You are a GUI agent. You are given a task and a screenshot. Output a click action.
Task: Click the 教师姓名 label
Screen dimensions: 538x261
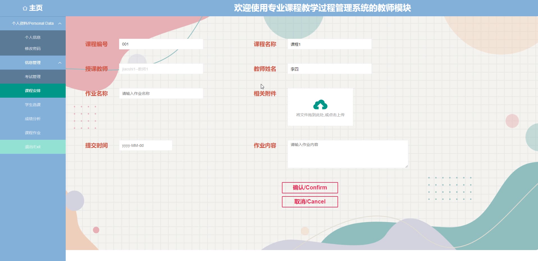tap(265, 69)
